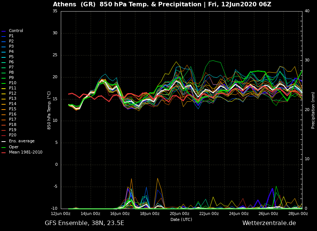Viewport: 317px width, 231px height.
Task: Click the '18Jun 00z' date tick label
Action: (150, 213)
